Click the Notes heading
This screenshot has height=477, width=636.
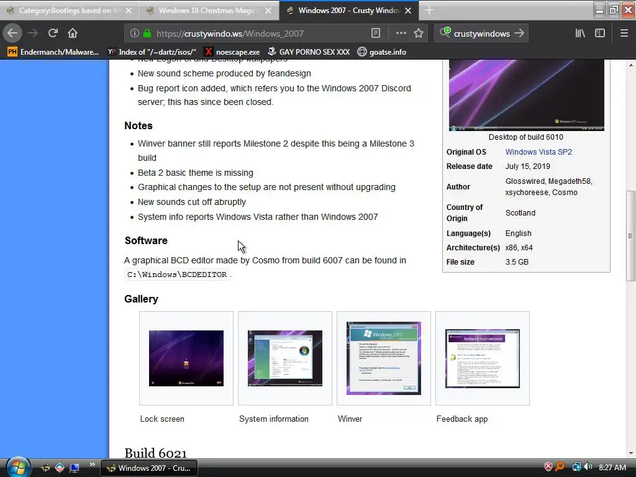coord(139,125)
